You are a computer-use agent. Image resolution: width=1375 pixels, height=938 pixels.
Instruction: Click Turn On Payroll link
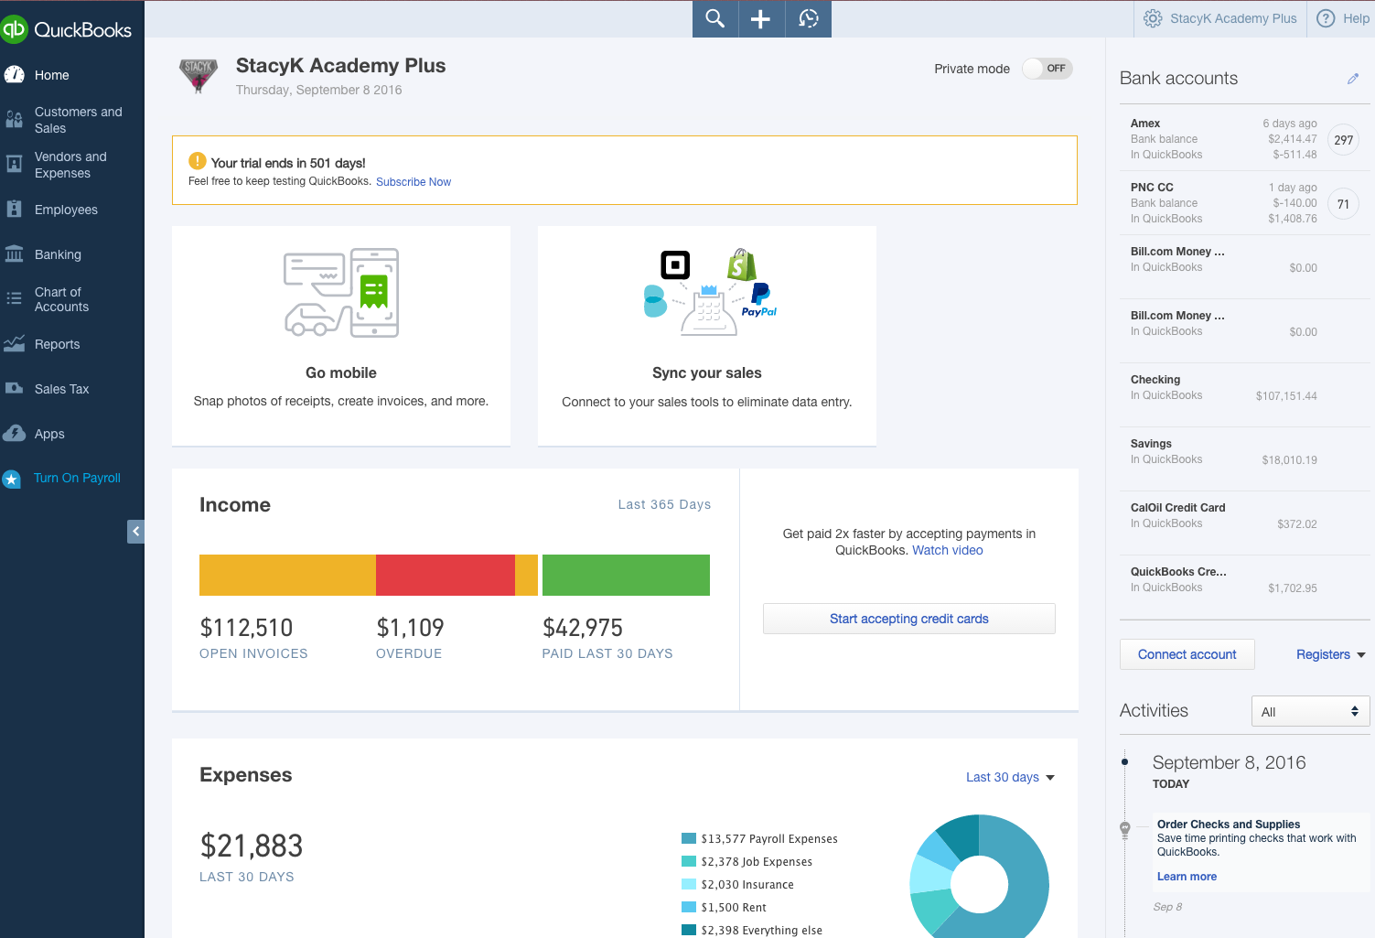(x=77, y=478)
